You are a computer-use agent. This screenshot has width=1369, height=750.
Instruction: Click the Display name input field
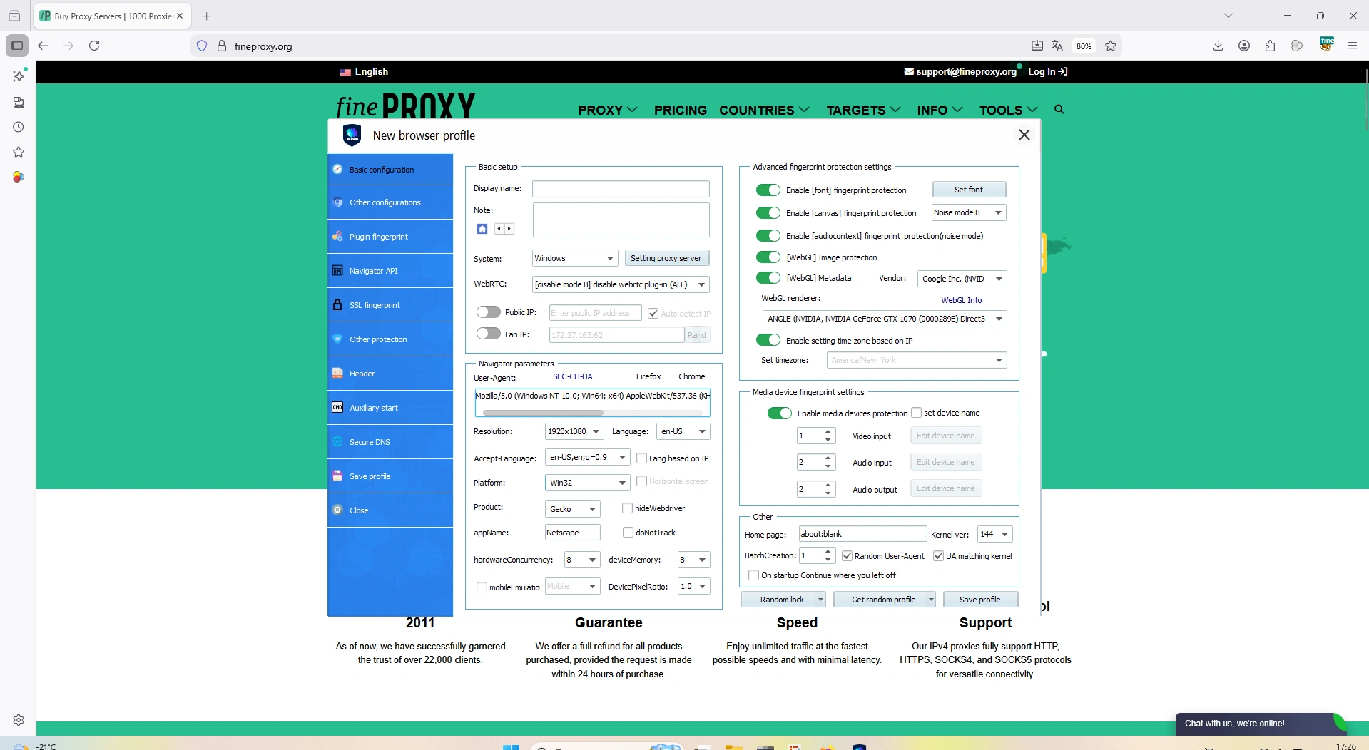(621, 189)
